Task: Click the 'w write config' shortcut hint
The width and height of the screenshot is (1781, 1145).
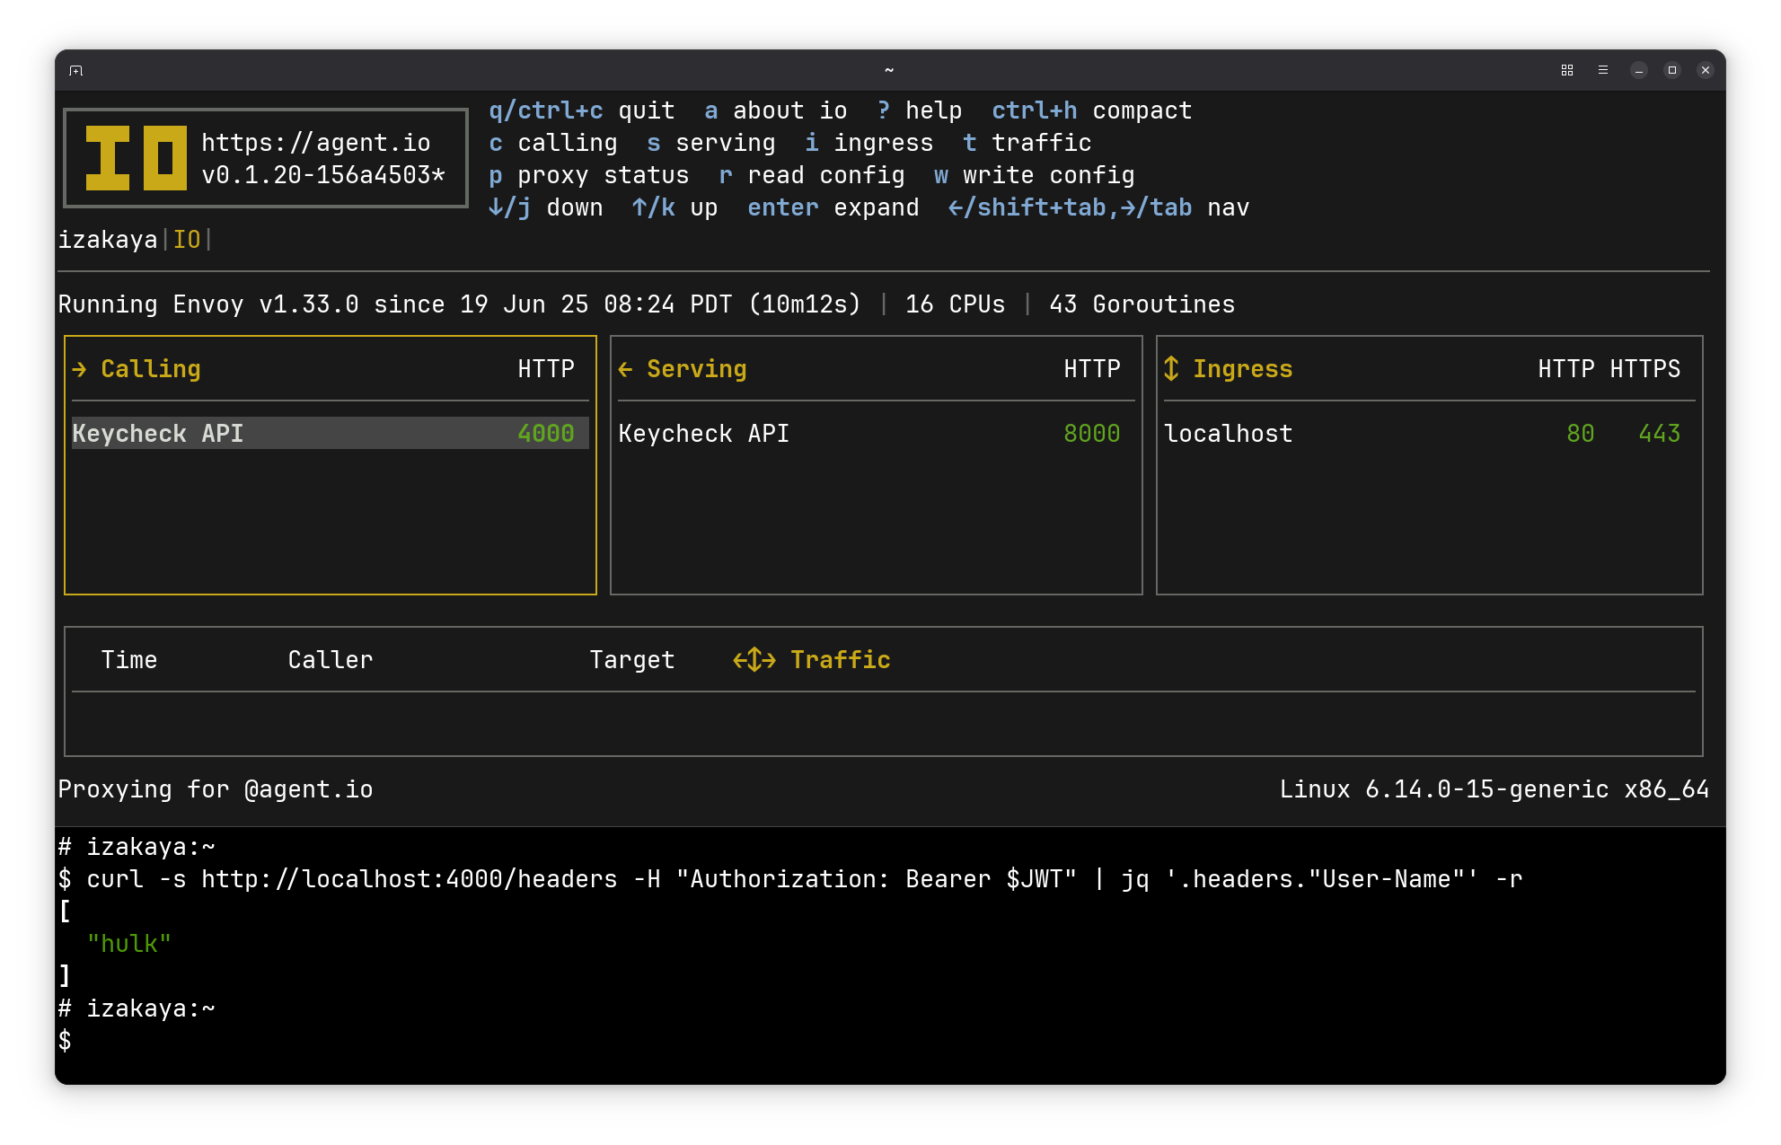Action: coord(1035,175)
